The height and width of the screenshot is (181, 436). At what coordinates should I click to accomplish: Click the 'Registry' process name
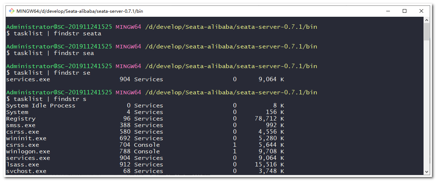coord(21,118)
